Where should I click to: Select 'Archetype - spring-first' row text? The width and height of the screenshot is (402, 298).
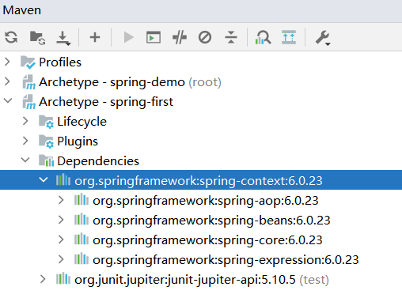(x=106, y=102)
